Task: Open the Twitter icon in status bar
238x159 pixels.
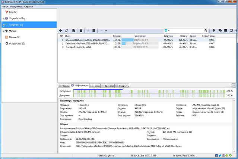Action: [x=220, y=155]
